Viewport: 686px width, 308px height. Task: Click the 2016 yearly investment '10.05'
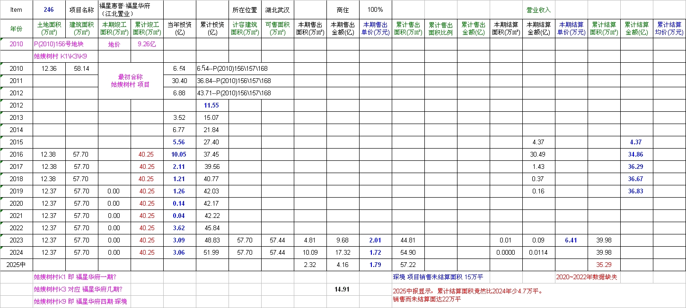(180, 155)
